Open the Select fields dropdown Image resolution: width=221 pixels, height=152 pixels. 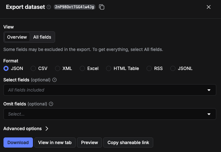click(110, 90)
